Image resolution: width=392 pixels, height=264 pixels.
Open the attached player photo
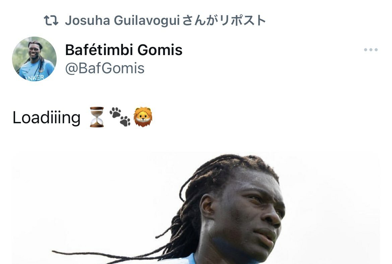coord(196,208)
